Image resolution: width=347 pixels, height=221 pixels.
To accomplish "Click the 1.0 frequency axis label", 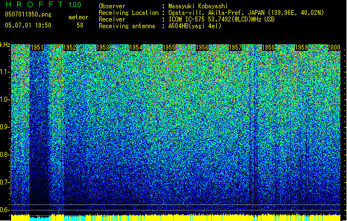I will 4,99.
